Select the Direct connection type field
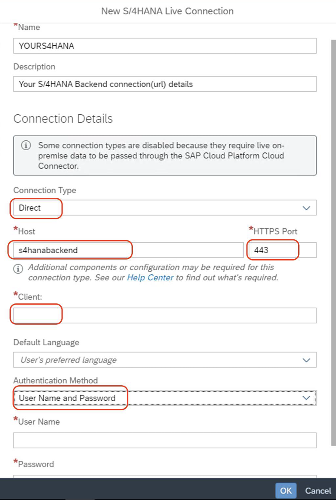The height and width of the screenshot is (500, 336). 165,208
